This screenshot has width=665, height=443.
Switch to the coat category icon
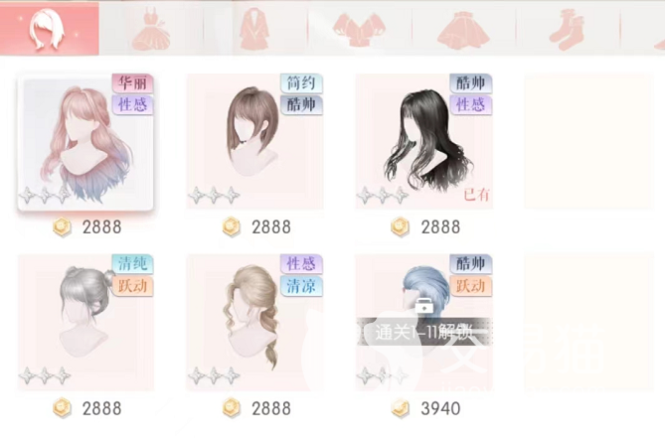pos(254,29)
